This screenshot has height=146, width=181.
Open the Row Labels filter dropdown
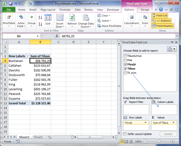(x=27, y=56)
